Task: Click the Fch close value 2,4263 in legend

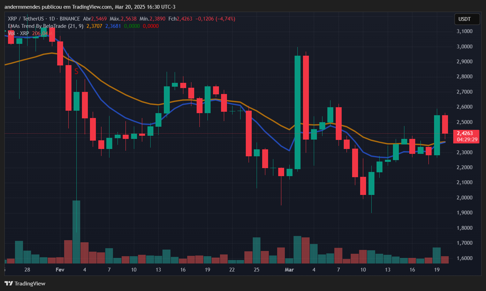Action: [184, 19]
